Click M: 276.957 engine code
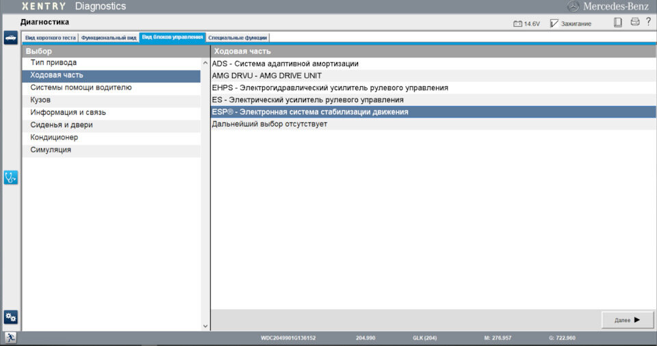 [498, 338]
